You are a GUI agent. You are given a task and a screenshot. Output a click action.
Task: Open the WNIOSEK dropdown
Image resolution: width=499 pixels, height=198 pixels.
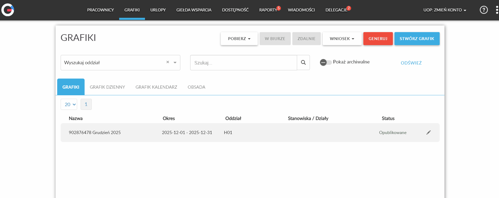point(342,39)
